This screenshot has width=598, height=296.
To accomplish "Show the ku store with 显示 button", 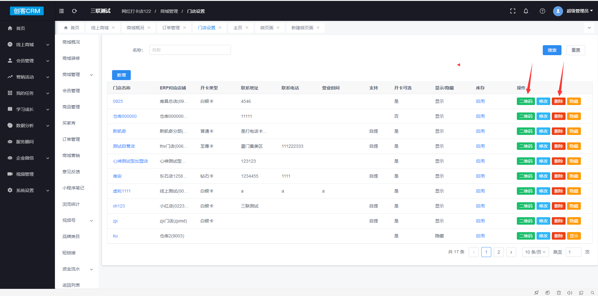I will point(574,236).
